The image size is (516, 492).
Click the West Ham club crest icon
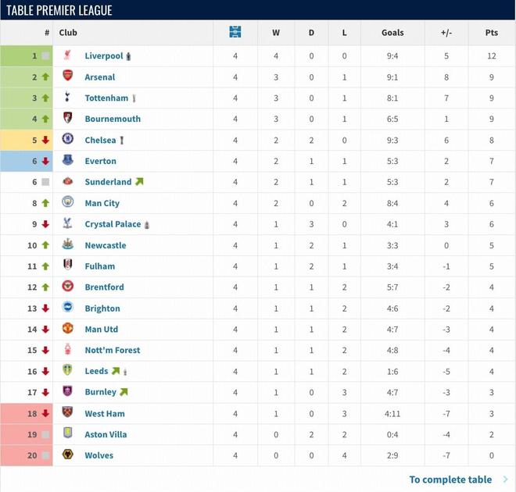click(x=68, y=413)
